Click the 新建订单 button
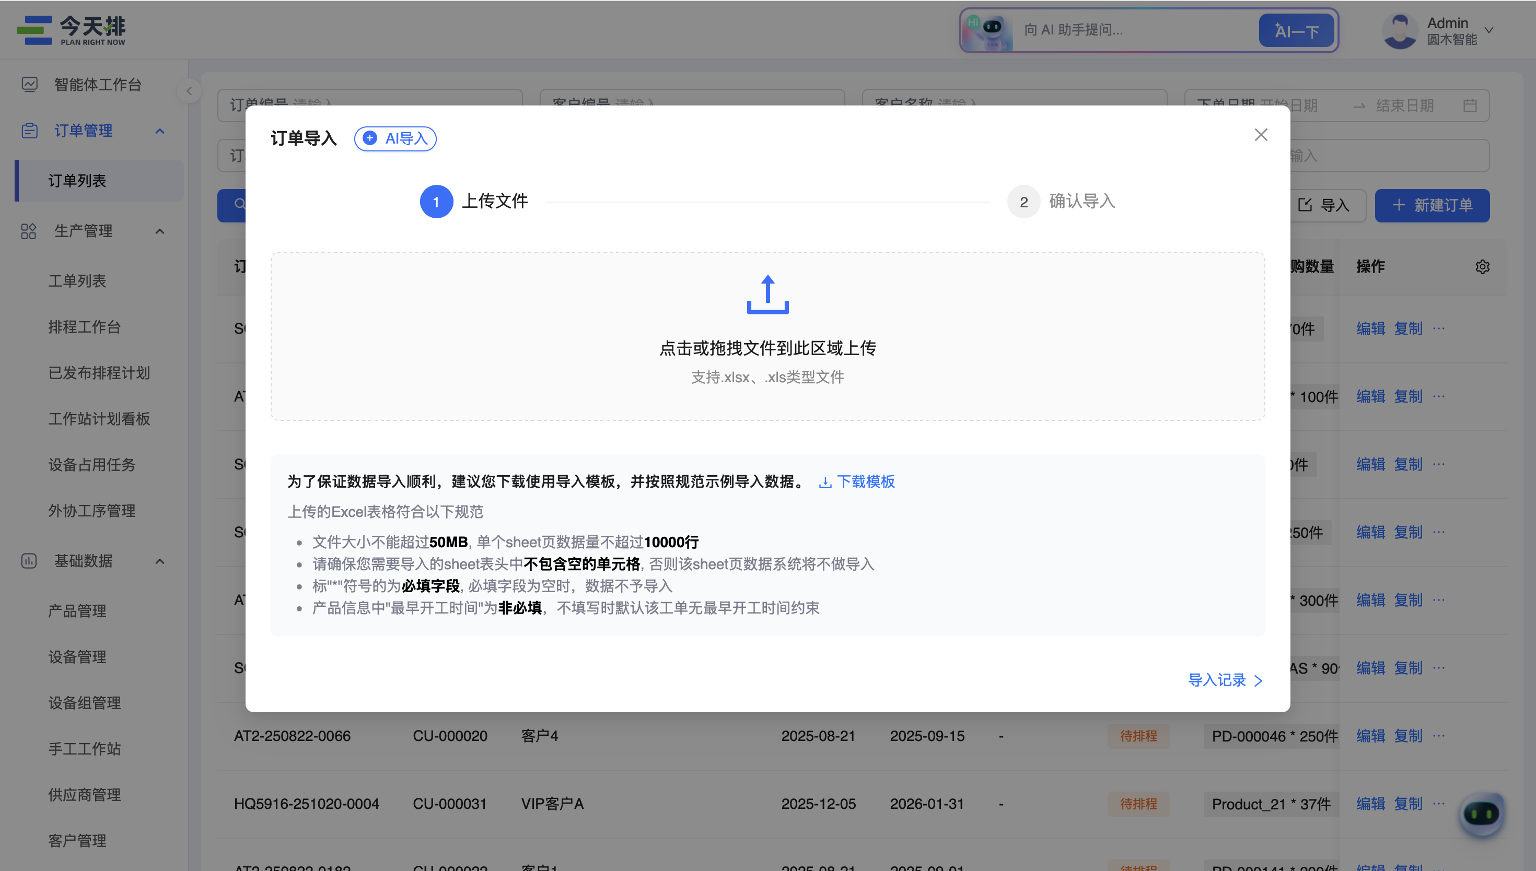Image resolution: width=1536 pixels, height=871 pixels. (1432, 205)
